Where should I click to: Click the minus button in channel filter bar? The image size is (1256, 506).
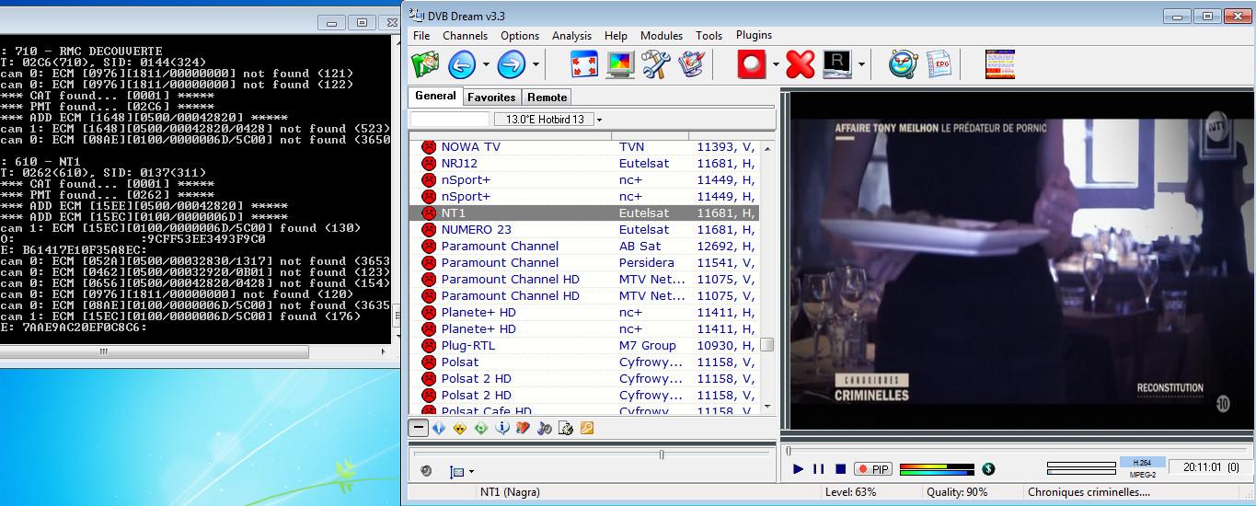click(419, 428)
